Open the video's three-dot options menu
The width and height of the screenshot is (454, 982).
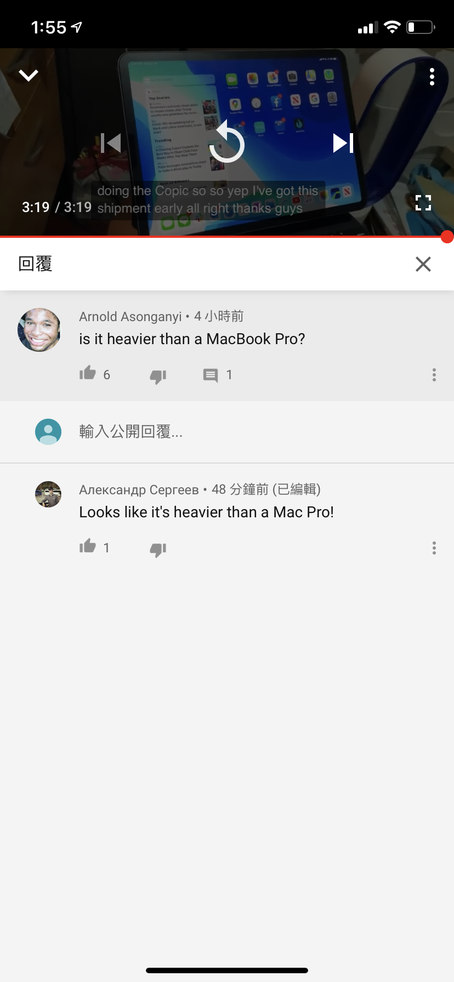[432, 77]
